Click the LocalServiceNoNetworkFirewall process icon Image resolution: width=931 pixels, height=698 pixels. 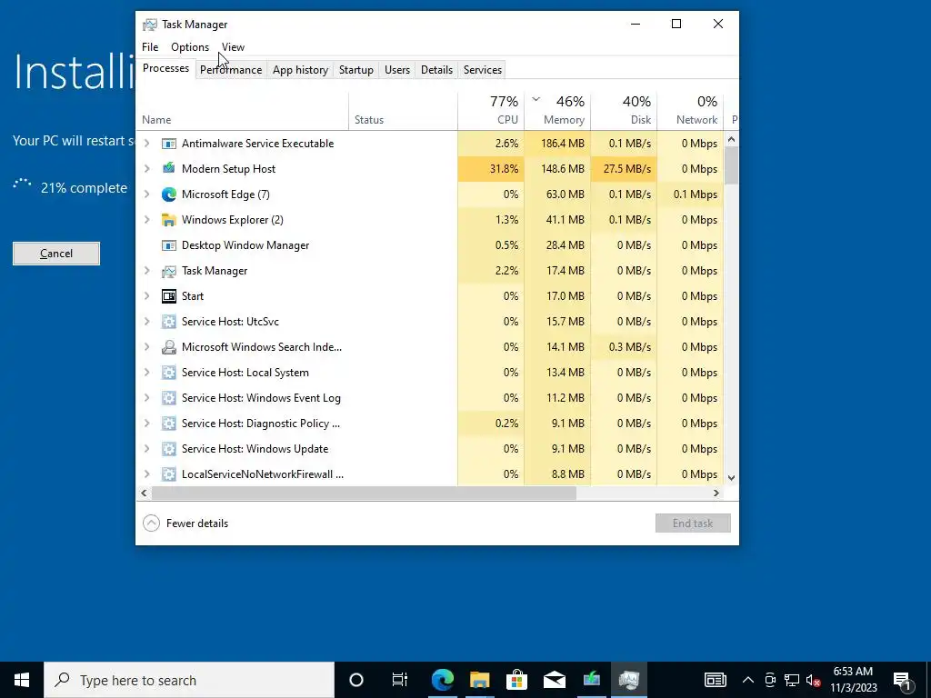pyautogui.click(x=168, y=474)
